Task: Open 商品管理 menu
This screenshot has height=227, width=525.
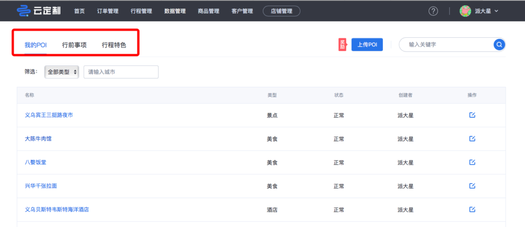Action: pos(209,11)
